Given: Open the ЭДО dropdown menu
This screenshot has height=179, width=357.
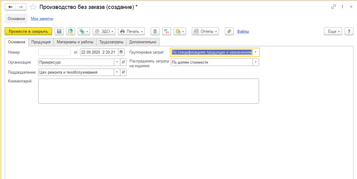Looking at the screenshot, I should (x=104, y=31).
